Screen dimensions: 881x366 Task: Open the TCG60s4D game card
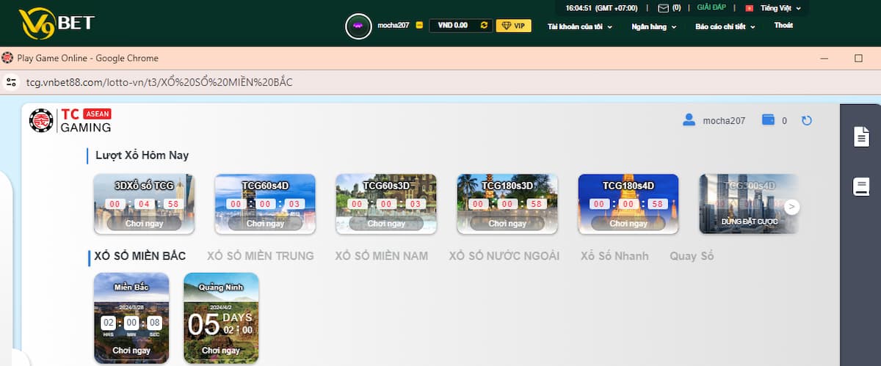point(265,204)
